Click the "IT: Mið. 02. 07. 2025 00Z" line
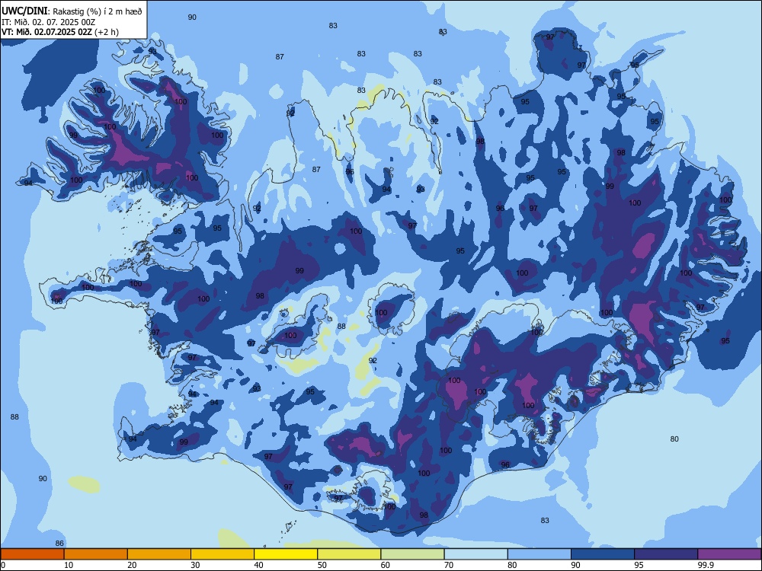Viewport: 762px width, 571px height. (x=47, y=22)
